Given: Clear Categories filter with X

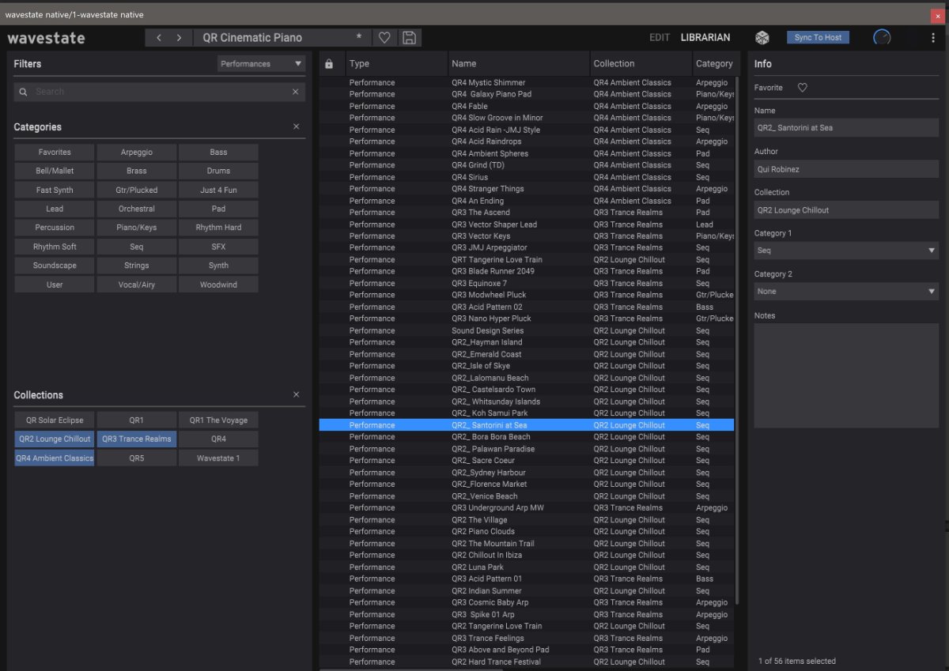Looking at the screenshot, I should coord(297,126).
